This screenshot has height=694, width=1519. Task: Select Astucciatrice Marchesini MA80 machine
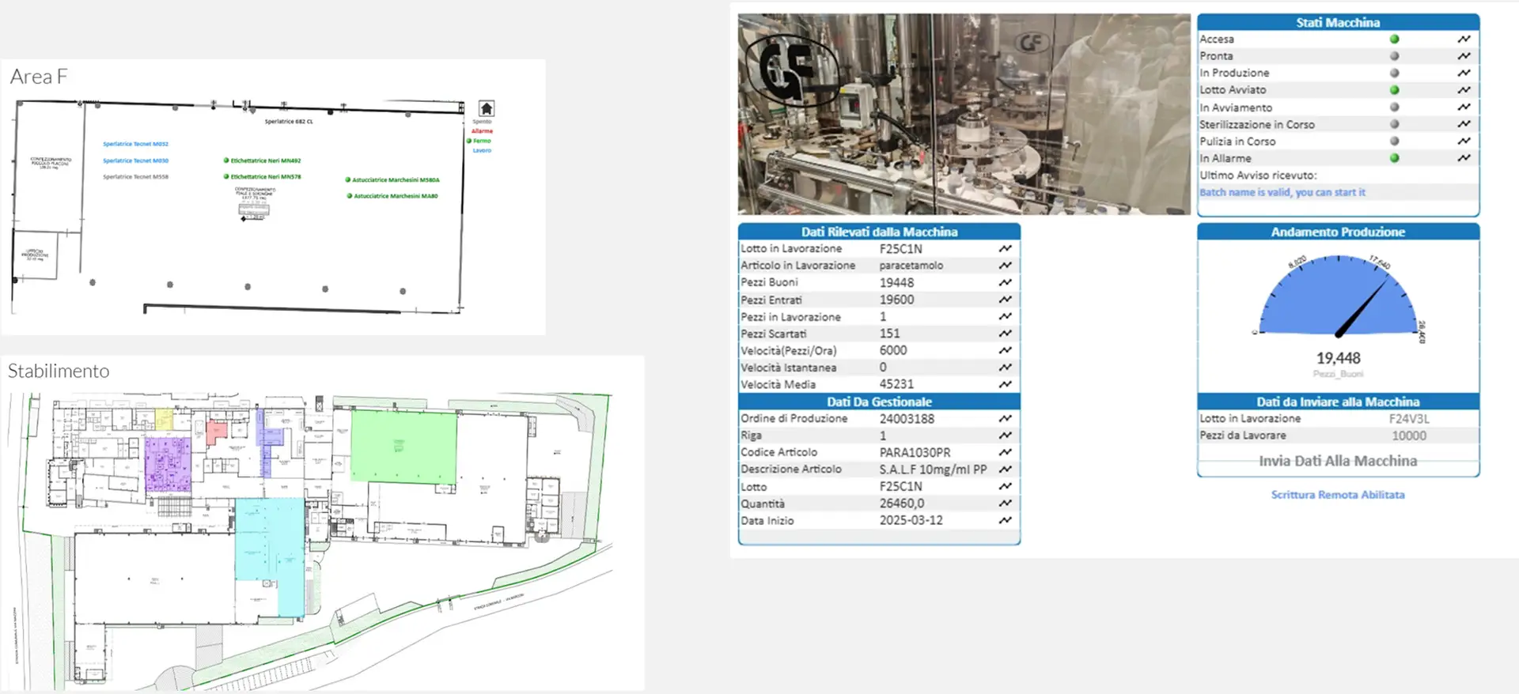pyautogui.click(x=395, y=196)
